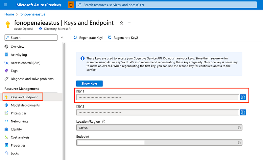
Task: Click the Identity briefcase icon
Action: point(6,129)
